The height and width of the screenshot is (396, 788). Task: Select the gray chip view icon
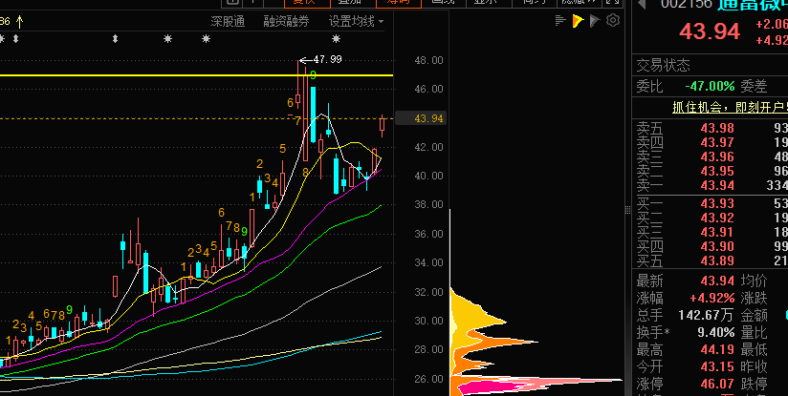(595, 21)
